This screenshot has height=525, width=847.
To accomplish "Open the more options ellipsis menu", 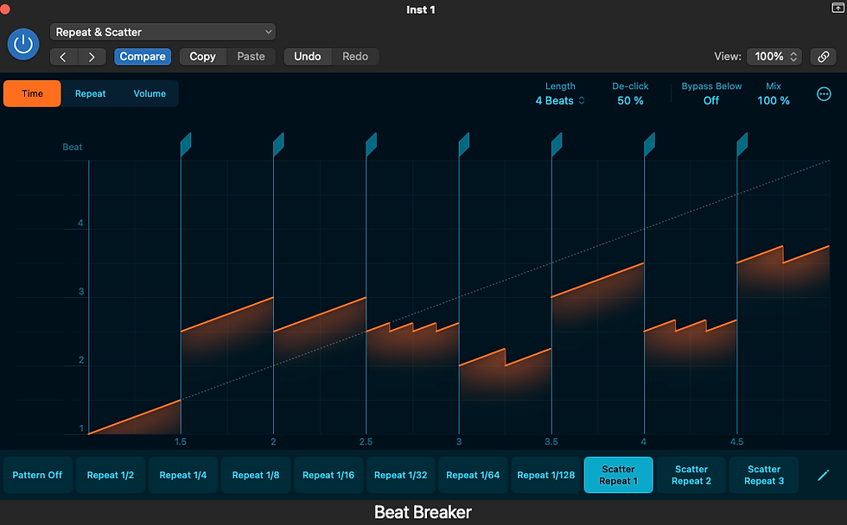I will [824, 94].
